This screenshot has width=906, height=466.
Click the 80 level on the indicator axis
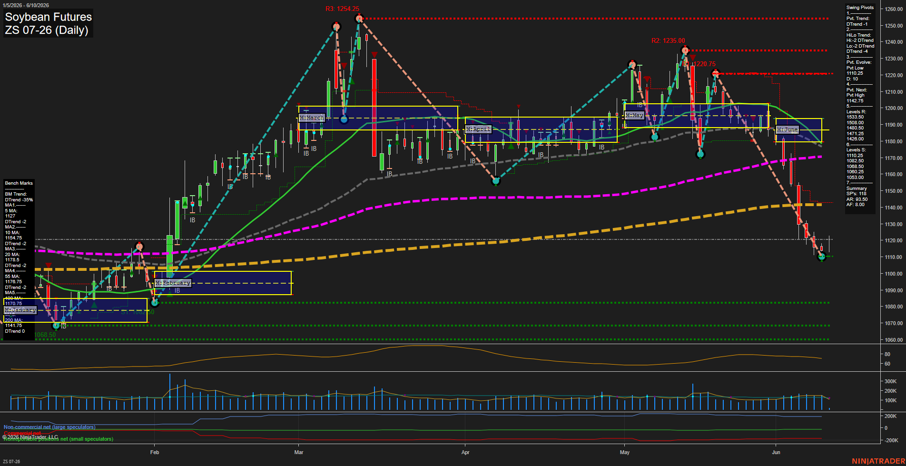pyautogui.click(x=887, y=354)
